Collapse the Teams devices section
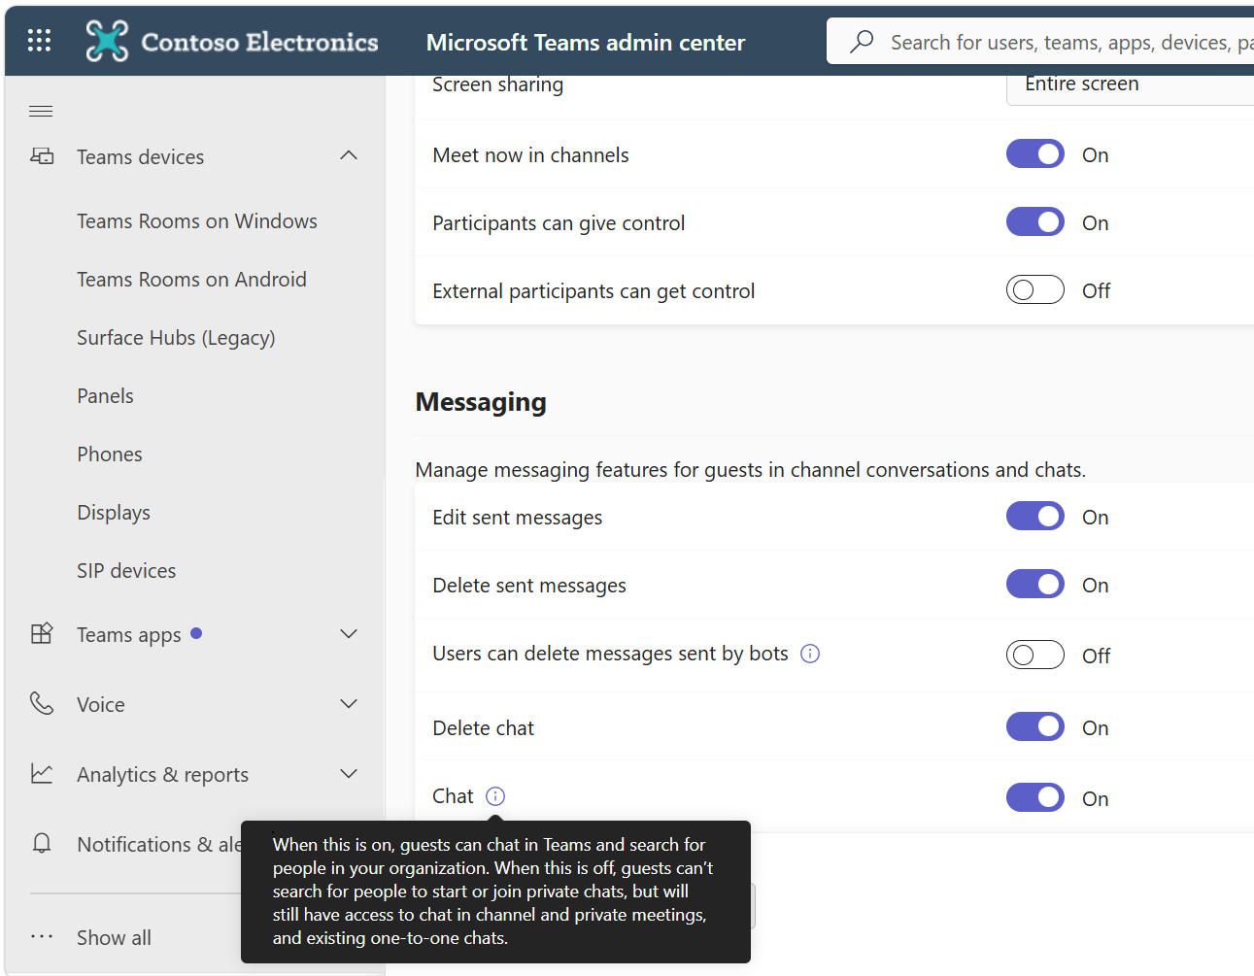This screenshot has width=1254, height=976. tap(349, 156)
